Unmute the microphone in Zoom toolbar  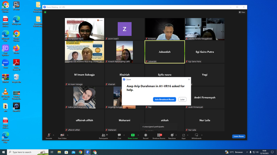[49, 136]
